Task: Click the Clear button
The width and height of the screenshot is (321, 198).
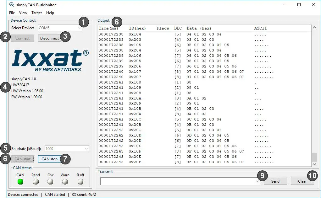Action: [302, 181]
